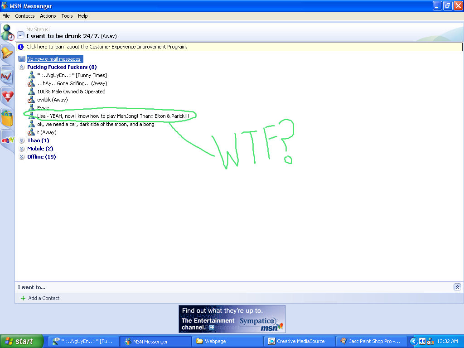Open the eBay sidebar tab
464x348 pixels.
coord(7,140)
